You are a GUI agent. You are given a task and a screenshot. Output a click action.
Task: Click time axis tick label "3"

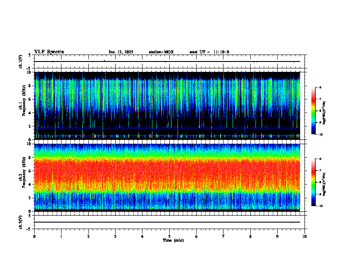point(115,236)
